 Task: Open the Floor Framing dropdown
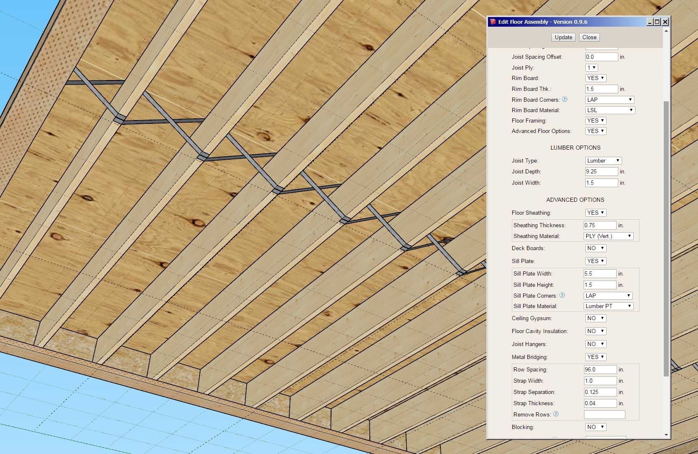tap(596, 120)
